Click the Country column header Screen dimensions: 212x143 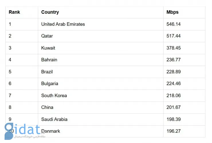click(50, 12)
